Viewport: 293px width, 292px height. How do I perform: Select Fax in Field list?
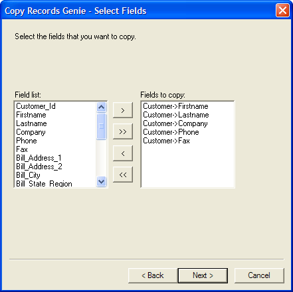(x=55, y=149)
